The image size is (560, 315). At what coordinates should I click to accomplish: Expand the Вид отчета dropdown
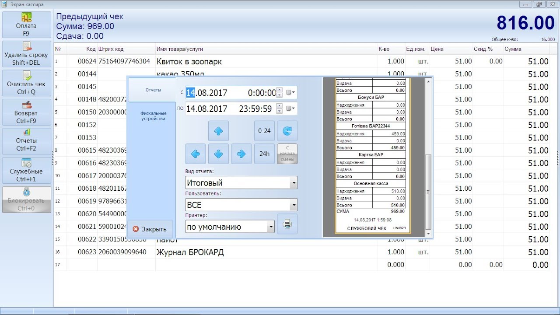pos(294,183)
